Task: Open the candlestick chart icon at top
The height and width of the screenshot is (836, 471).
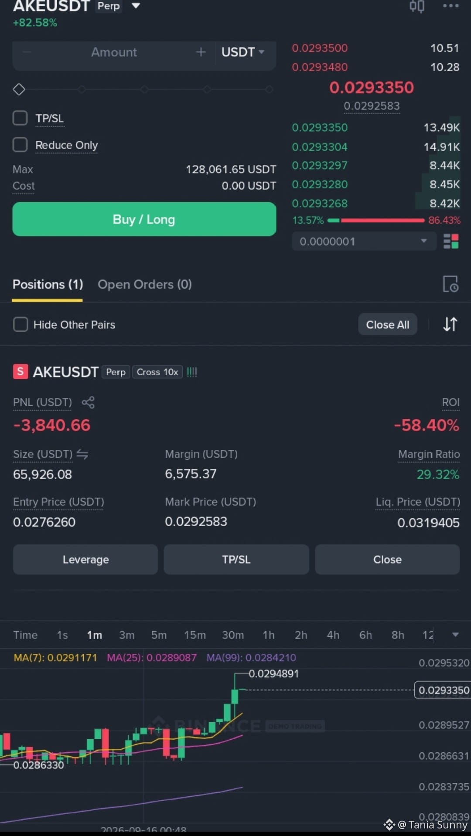Action: (x=417, y=6)
